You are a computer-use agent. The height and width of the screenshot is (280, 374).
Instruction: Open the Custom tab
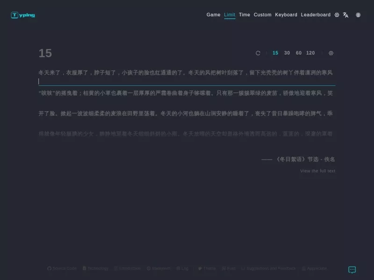[x=262, y=15]
